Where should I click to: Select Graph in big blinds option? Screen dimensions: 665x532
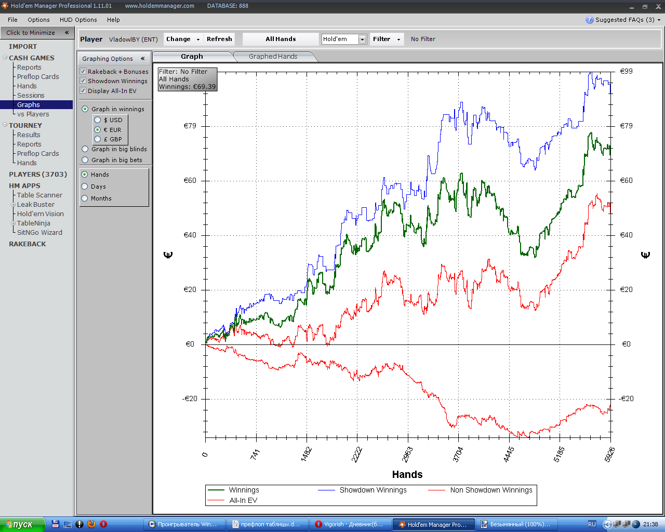[x=85, y=149]
